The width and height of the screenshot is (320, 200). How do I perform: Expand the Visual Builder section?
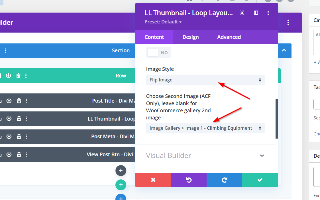262,156
